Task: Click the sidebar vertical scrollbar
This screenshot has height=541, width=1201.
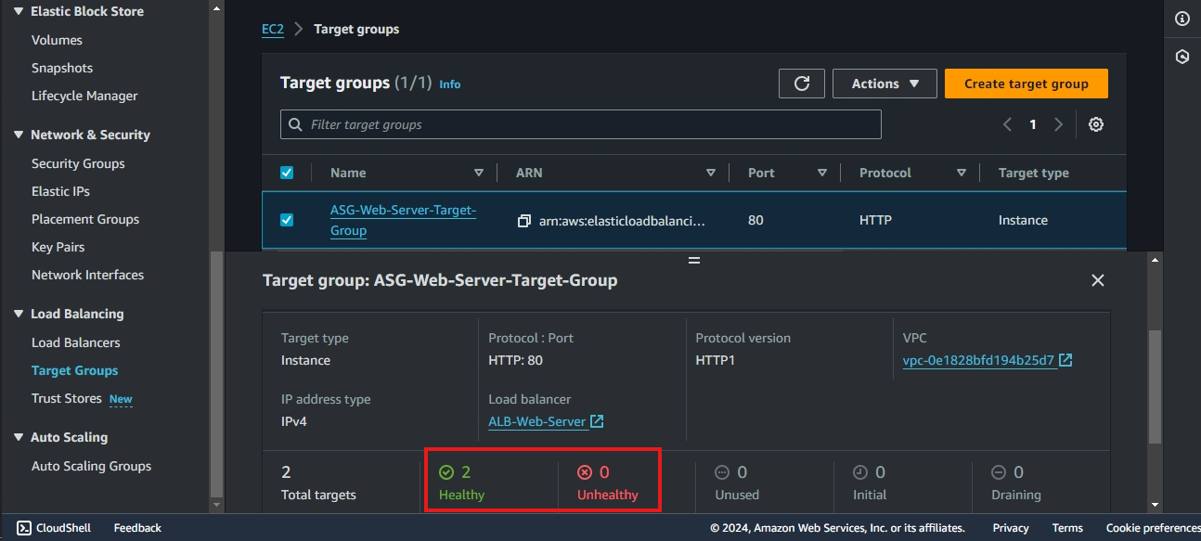Action: click(x=217, y=373)
